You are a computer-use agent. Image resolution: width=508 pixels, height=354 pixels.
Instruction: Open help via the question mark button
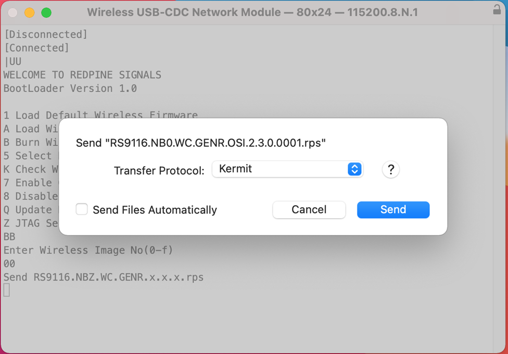point(391,169)
